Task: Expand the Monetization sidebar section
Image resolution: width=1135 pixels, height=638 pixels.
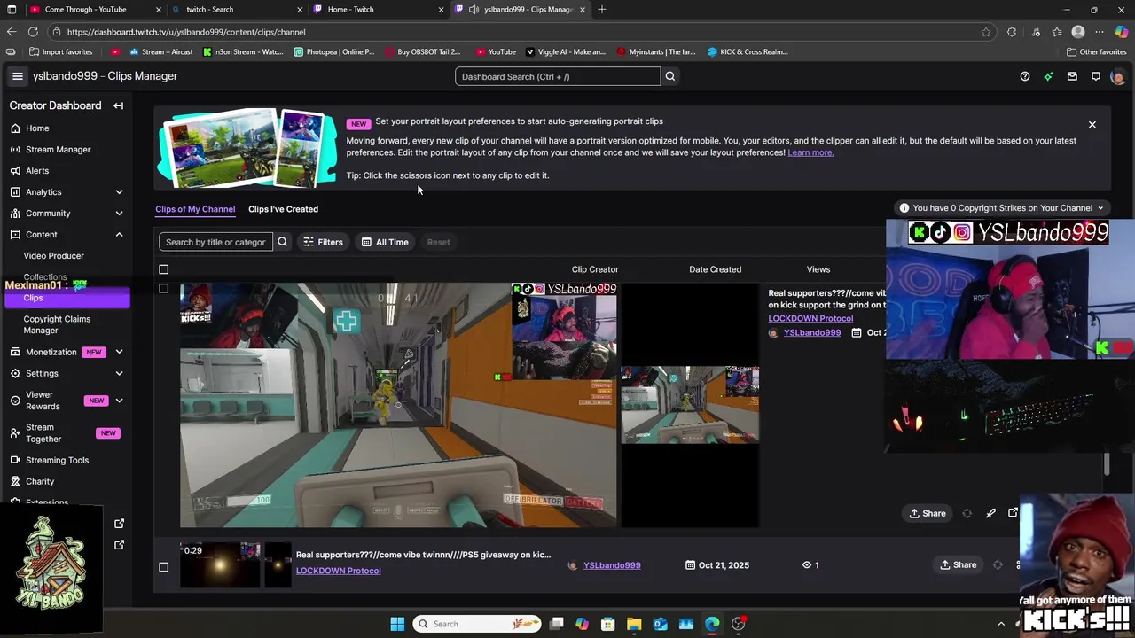Action: (x=119, y=353)
